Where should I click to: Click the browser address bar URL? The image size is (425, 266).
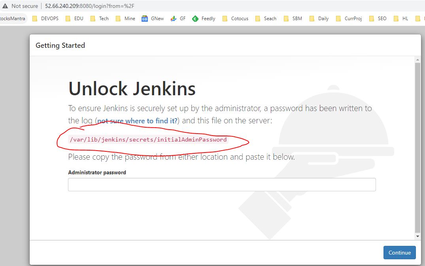click(x=90, y=6)
